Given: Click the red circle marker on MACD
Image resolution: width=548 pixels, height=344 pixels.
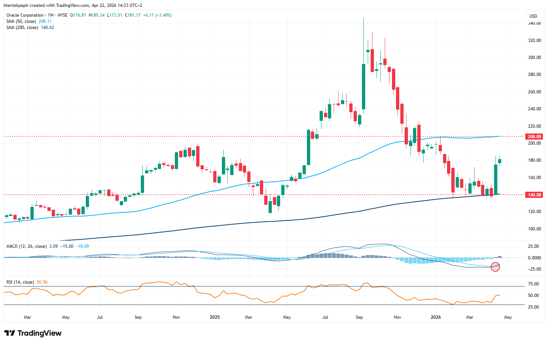Looking at the screenshot, I should pyautogui.click(x=495, y=267).
